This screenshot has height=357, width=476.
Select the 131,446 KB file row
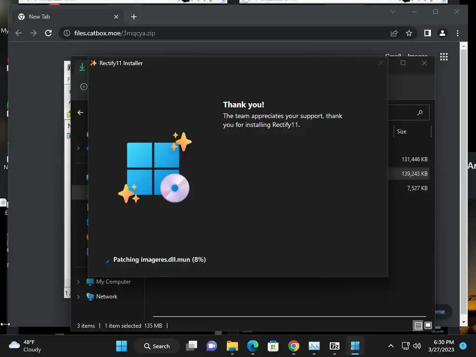[x=408, y=159]
